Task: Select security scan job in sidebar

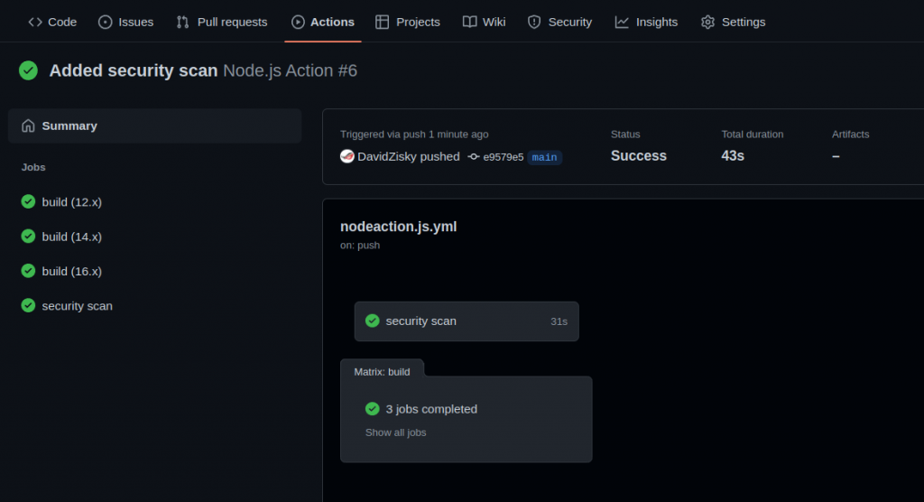Action: coord(77,306)
